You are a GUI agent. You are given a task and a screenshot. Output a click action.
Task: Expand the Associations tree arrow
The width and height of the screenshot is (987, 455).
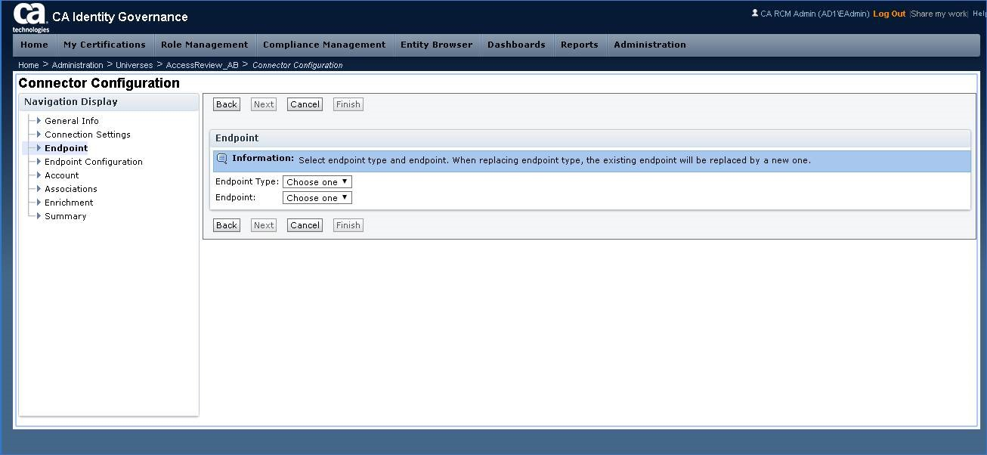[x=39, y=188]
